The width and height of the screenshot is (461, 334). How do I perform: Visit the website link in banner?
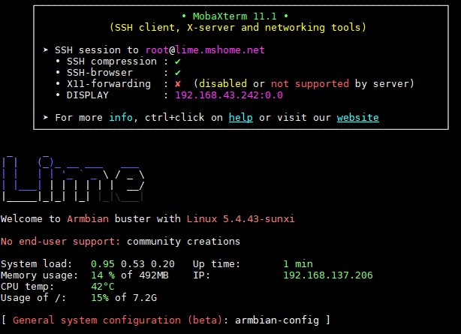358,118
